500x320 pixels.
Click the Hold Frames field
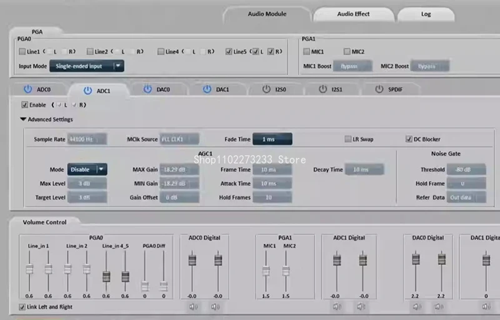pos(272,197)
